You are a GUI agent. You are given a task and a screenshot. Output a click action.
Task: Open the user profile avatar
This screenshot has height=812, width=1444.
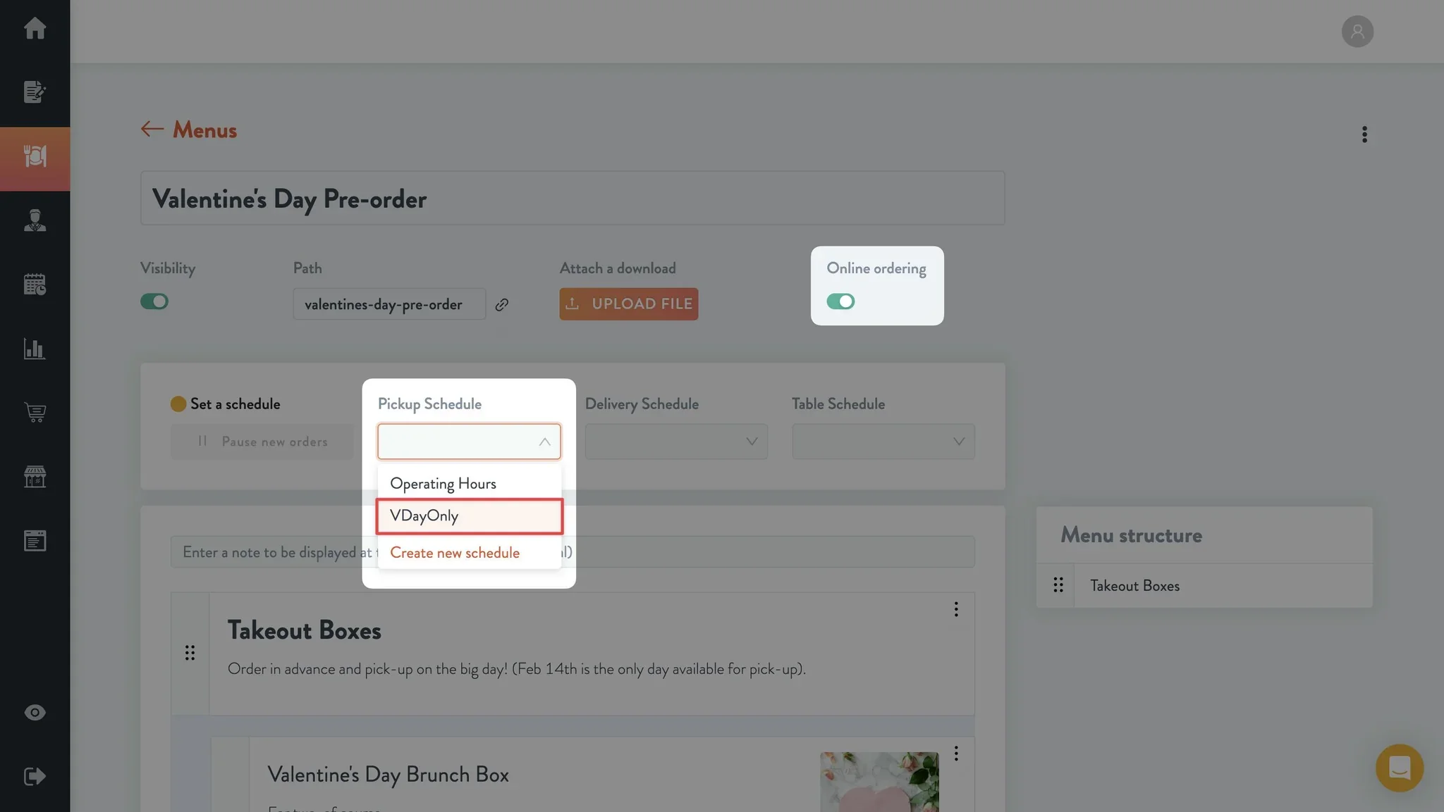click(1357, 31)
